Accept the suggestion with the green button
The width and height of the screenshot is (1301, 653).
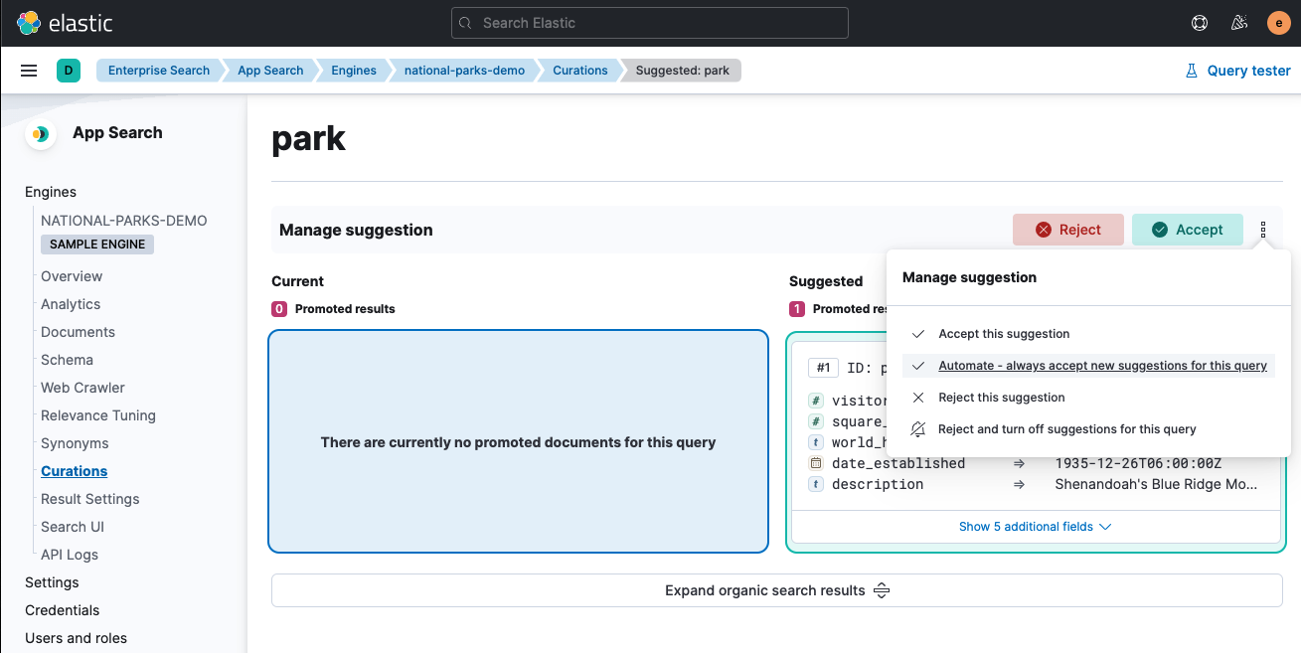(x=1187, y=230)
